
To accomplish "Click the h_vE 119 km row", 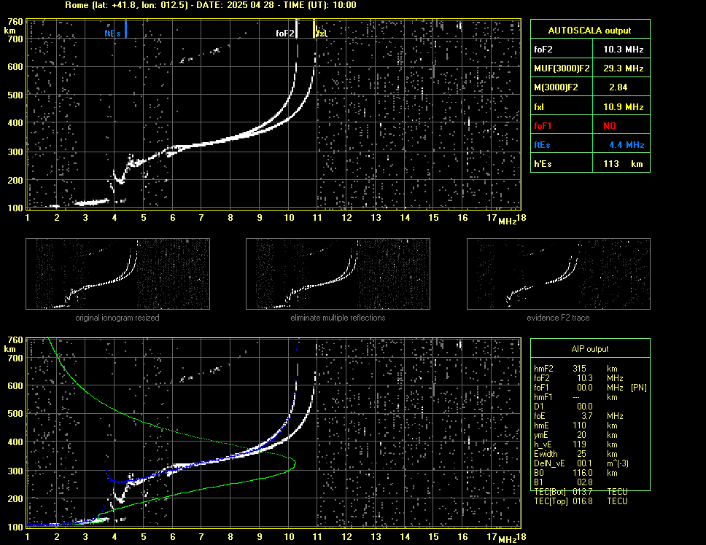I will tap(575, 444).
